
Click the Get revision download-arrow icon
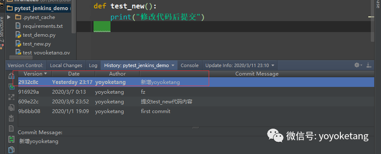(11, 118)
